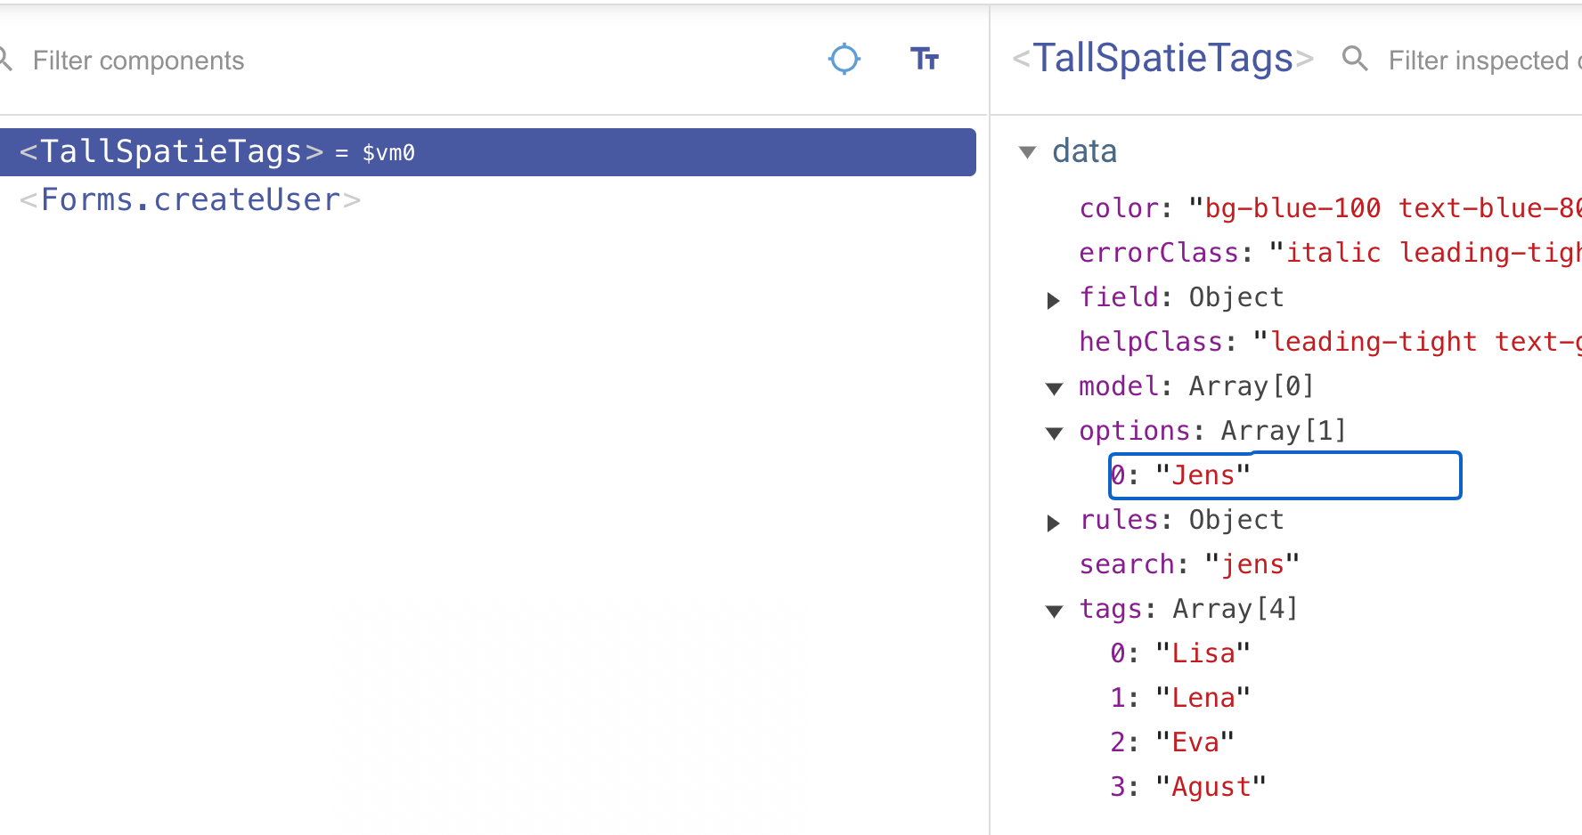Viewport: 1582px width, 835px height.
Task: Click the data section heading
Action: click(1084, 151)
